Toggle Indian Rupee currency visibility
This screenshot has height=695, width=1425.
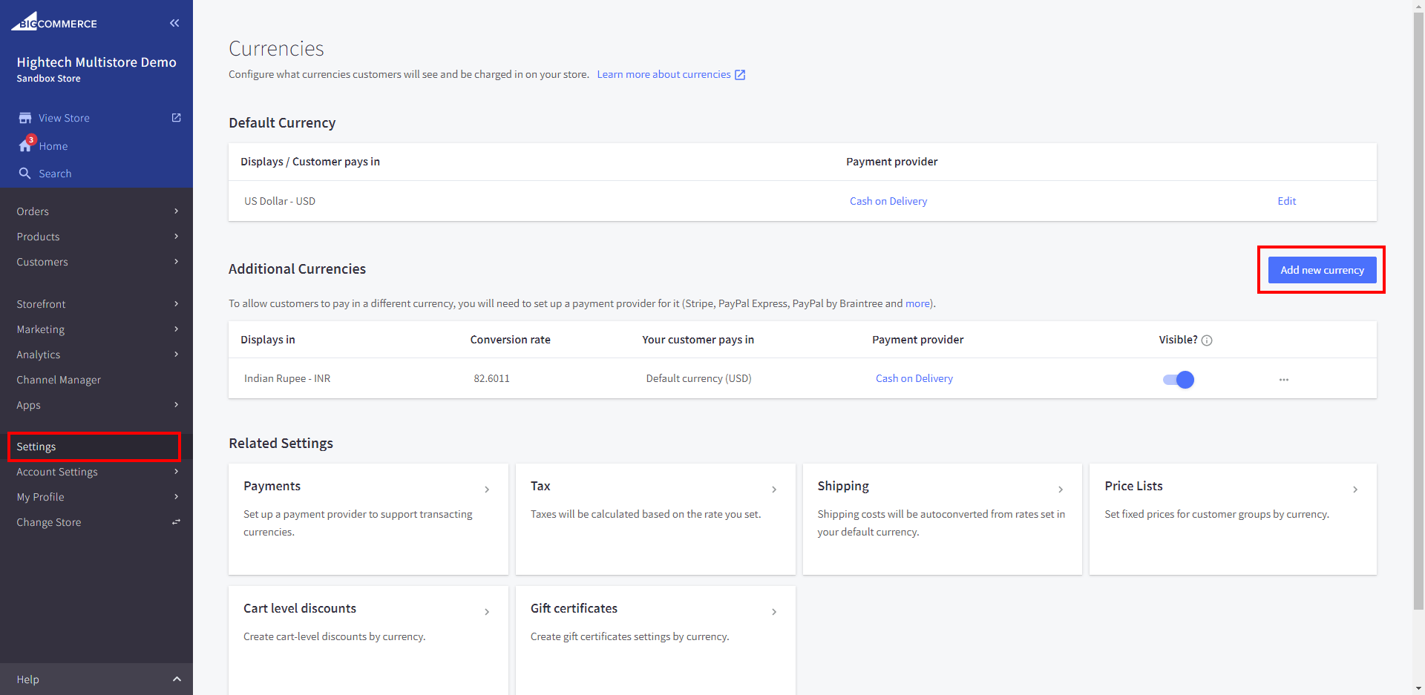click(1178, 380)
